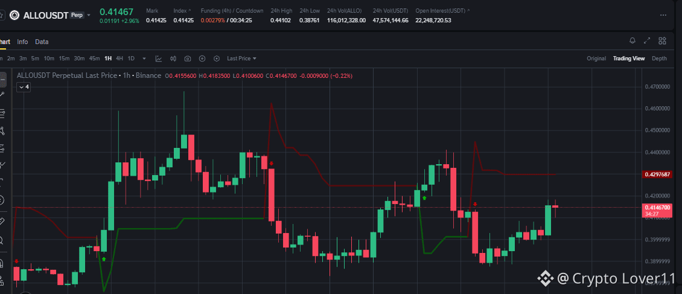Switch to the Trading View chart
682x294 pixels.
point(629,59)
